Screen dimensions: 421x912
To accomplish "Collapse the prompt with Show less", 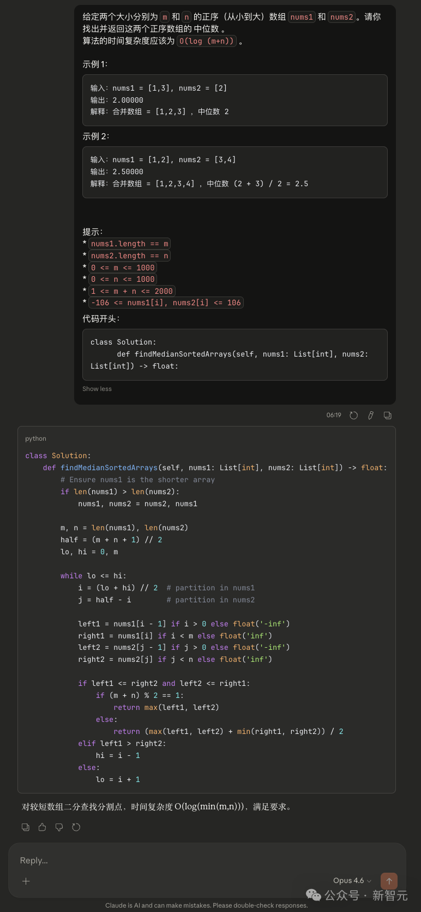I will coord(97,389).
